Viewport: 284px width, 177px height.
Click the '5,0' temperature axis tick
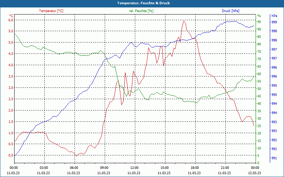pos(11,42)
